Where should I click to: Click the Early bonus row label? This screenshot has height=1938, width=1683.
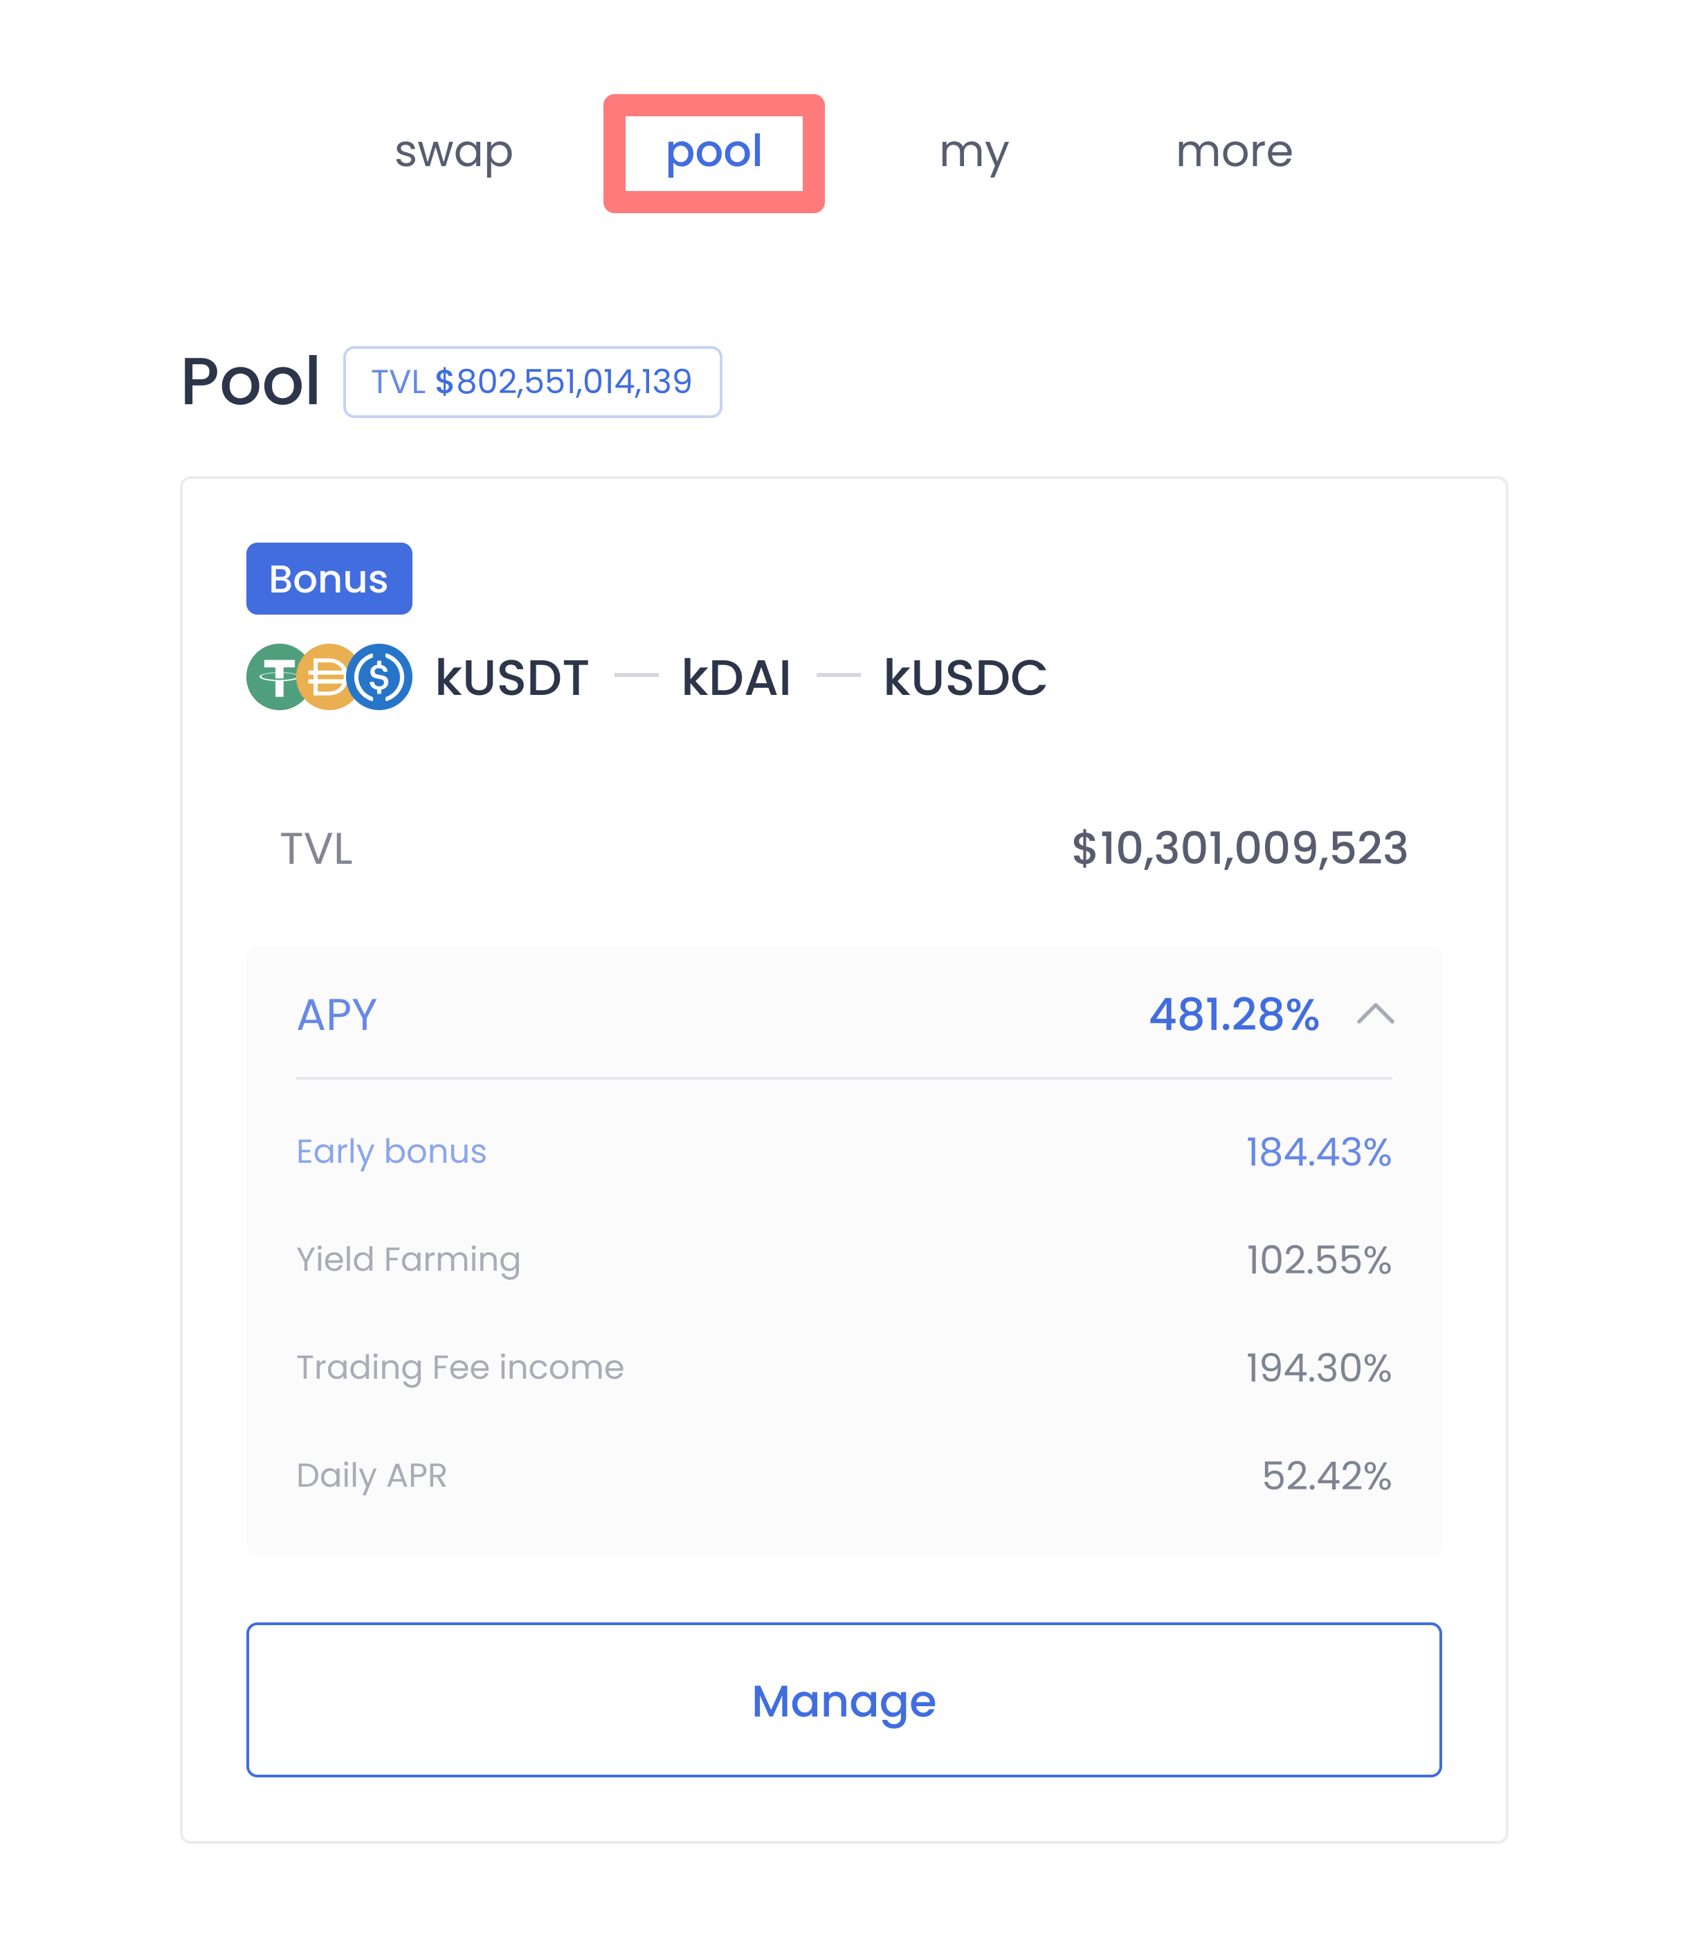tap(391, 1152)
